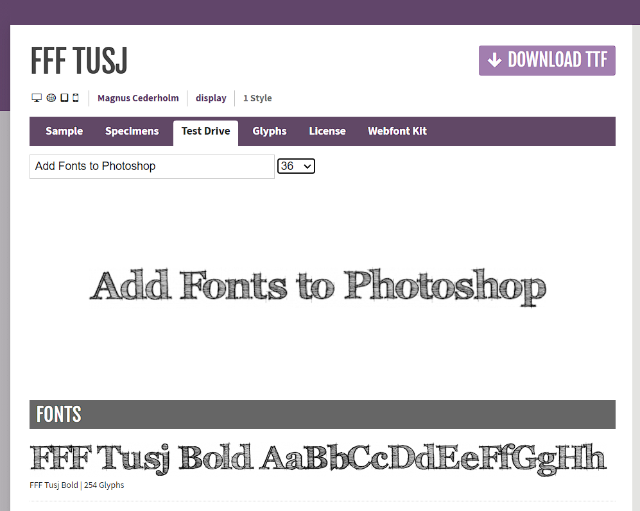Focus the preview text input field

[152, 167]
